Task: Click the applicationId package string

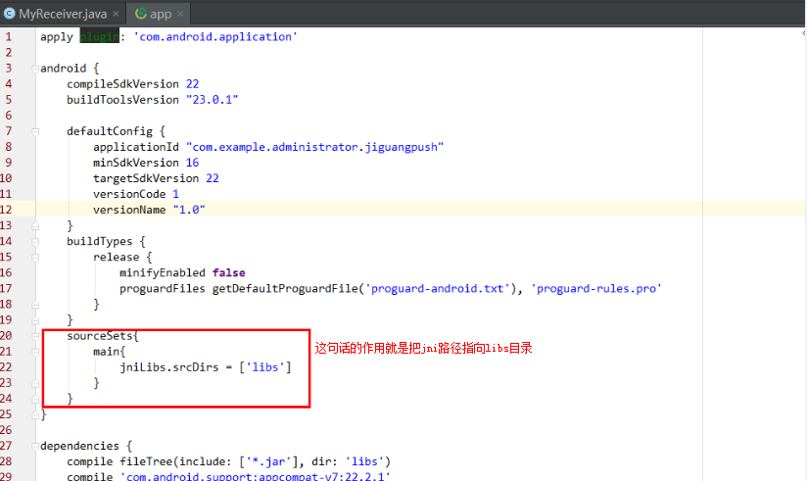Action: tap(314, 147)
